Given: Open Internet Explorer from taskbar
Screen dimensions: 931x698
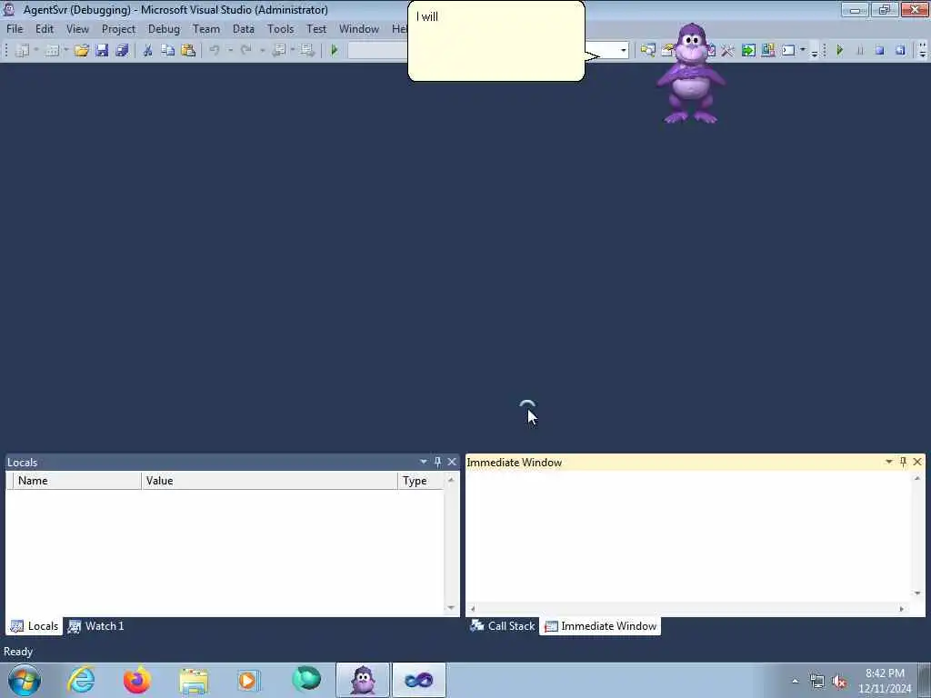Looking at the screenshot, I should tap(81, 680).
